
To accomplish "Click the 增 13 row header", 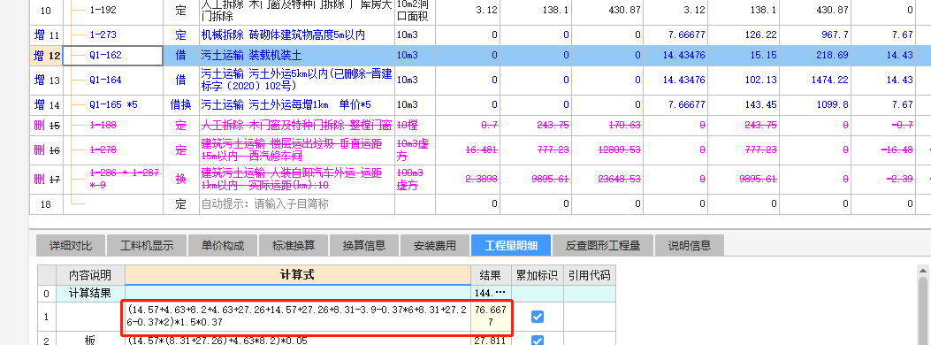I will tap(46, 80).
